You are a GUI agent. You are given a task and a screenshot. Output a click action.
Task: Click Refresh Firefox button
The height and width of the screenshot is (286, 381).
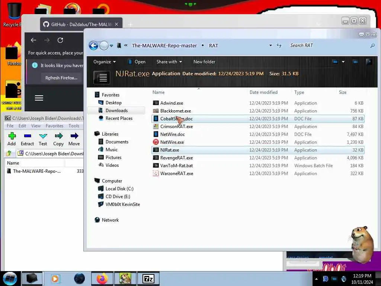coord(61,78)
